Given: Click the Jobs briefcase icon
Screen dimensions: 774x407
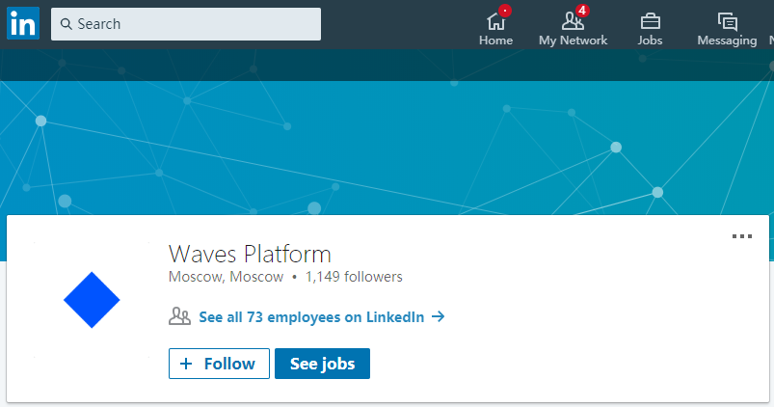Looking at the screenshot, I should [650, 20].
